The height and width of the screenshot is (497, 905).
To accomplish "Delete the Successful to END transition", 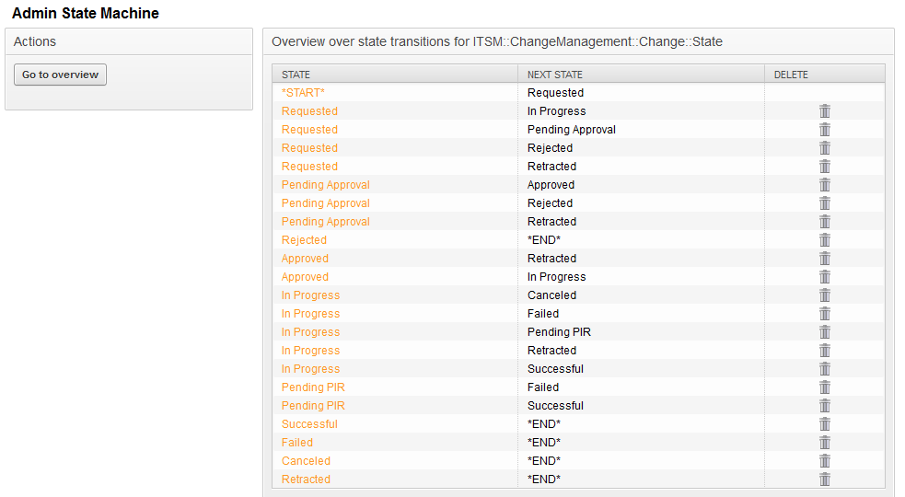I will tap(825, 424).
